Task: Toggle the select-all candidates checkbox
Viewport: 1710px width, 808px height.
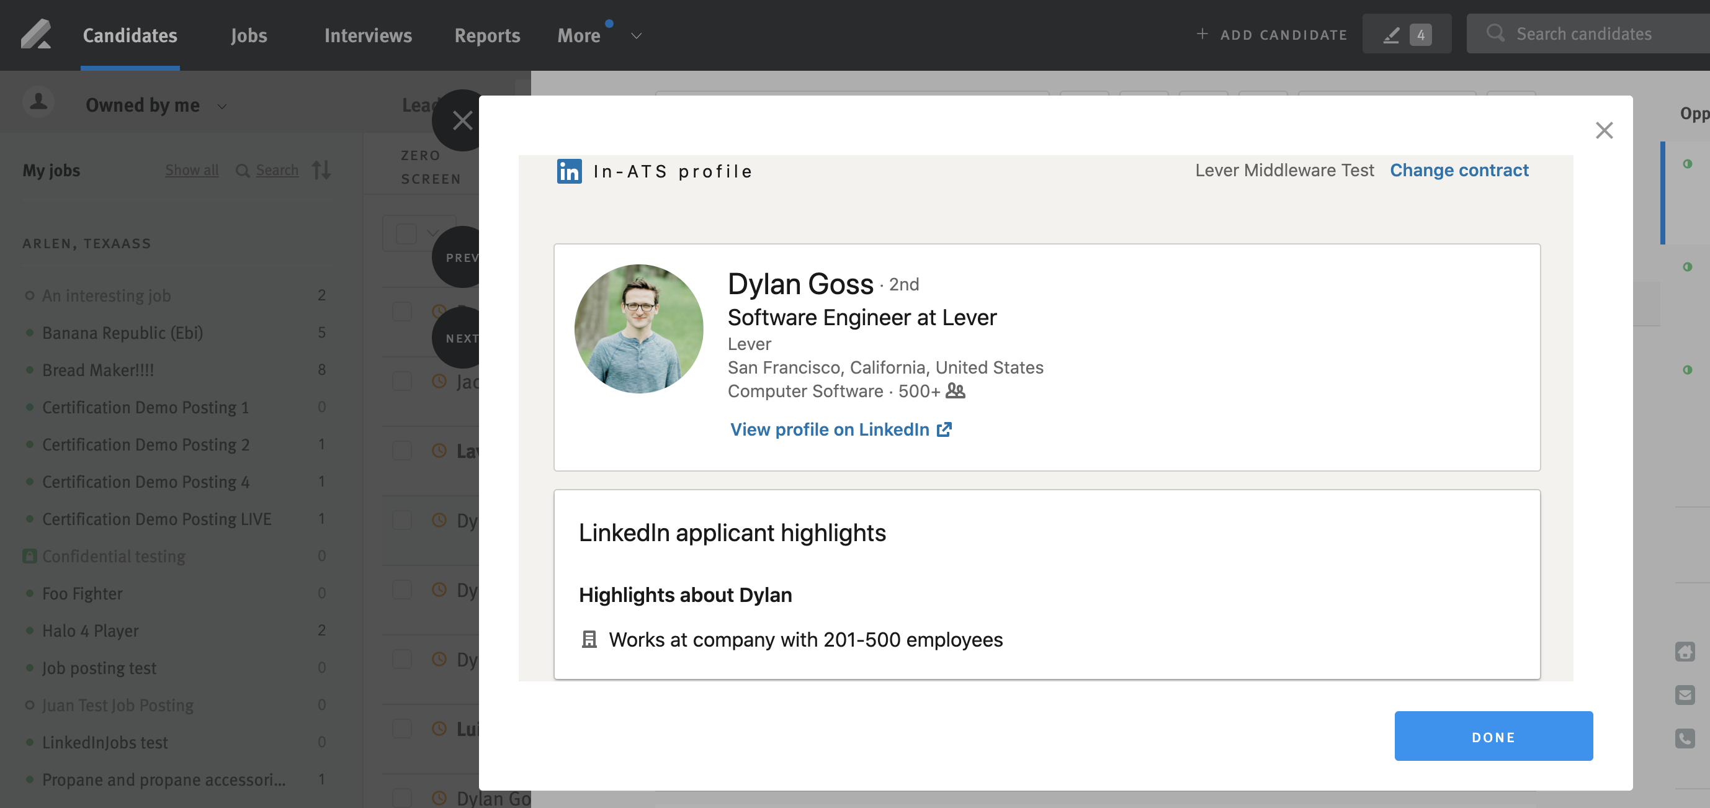Action: (x=406, y=234)
